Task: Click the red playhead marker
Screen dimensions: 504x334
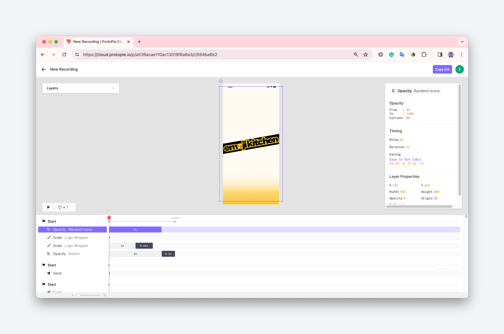Action: [x=109, y=218]
